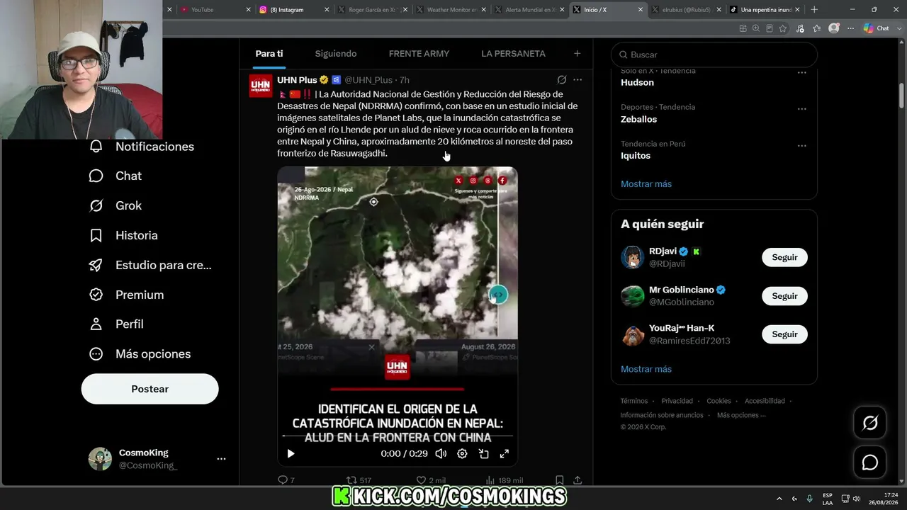Open Notificaciones in the X sidebar
907x510 pixels.
(141, 147)
